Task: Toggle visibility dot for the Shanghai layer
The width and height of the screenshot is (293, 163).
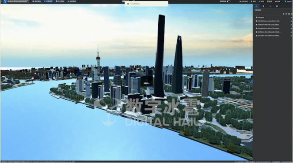Action: pos(291,18)
